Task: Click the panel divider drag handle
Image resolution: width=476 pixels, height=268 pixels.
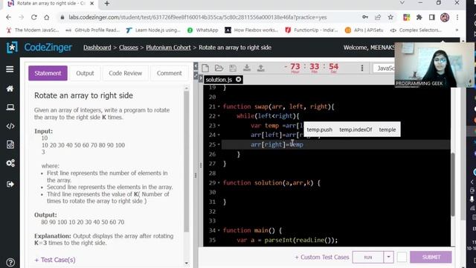Action: [x=196, y=176]
